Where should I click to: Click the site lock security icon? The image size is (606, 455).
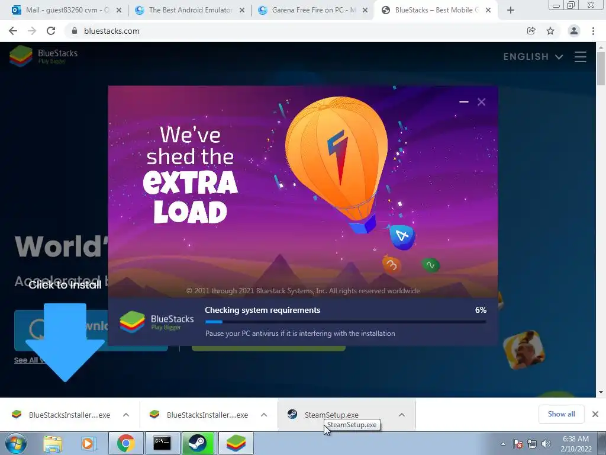click(75, 31)
